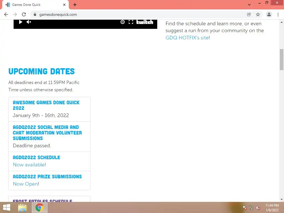
Task: Open AGDQ2022 Social Media volunteer submissions heading
Action: (47, 133)
